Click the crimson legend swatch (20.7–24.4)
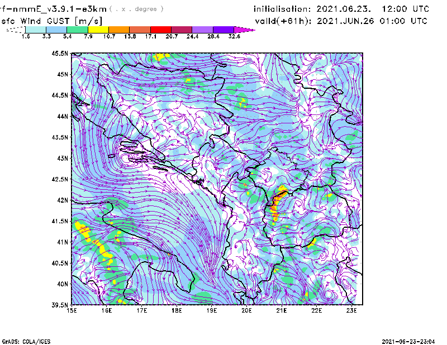 (182, 30)
